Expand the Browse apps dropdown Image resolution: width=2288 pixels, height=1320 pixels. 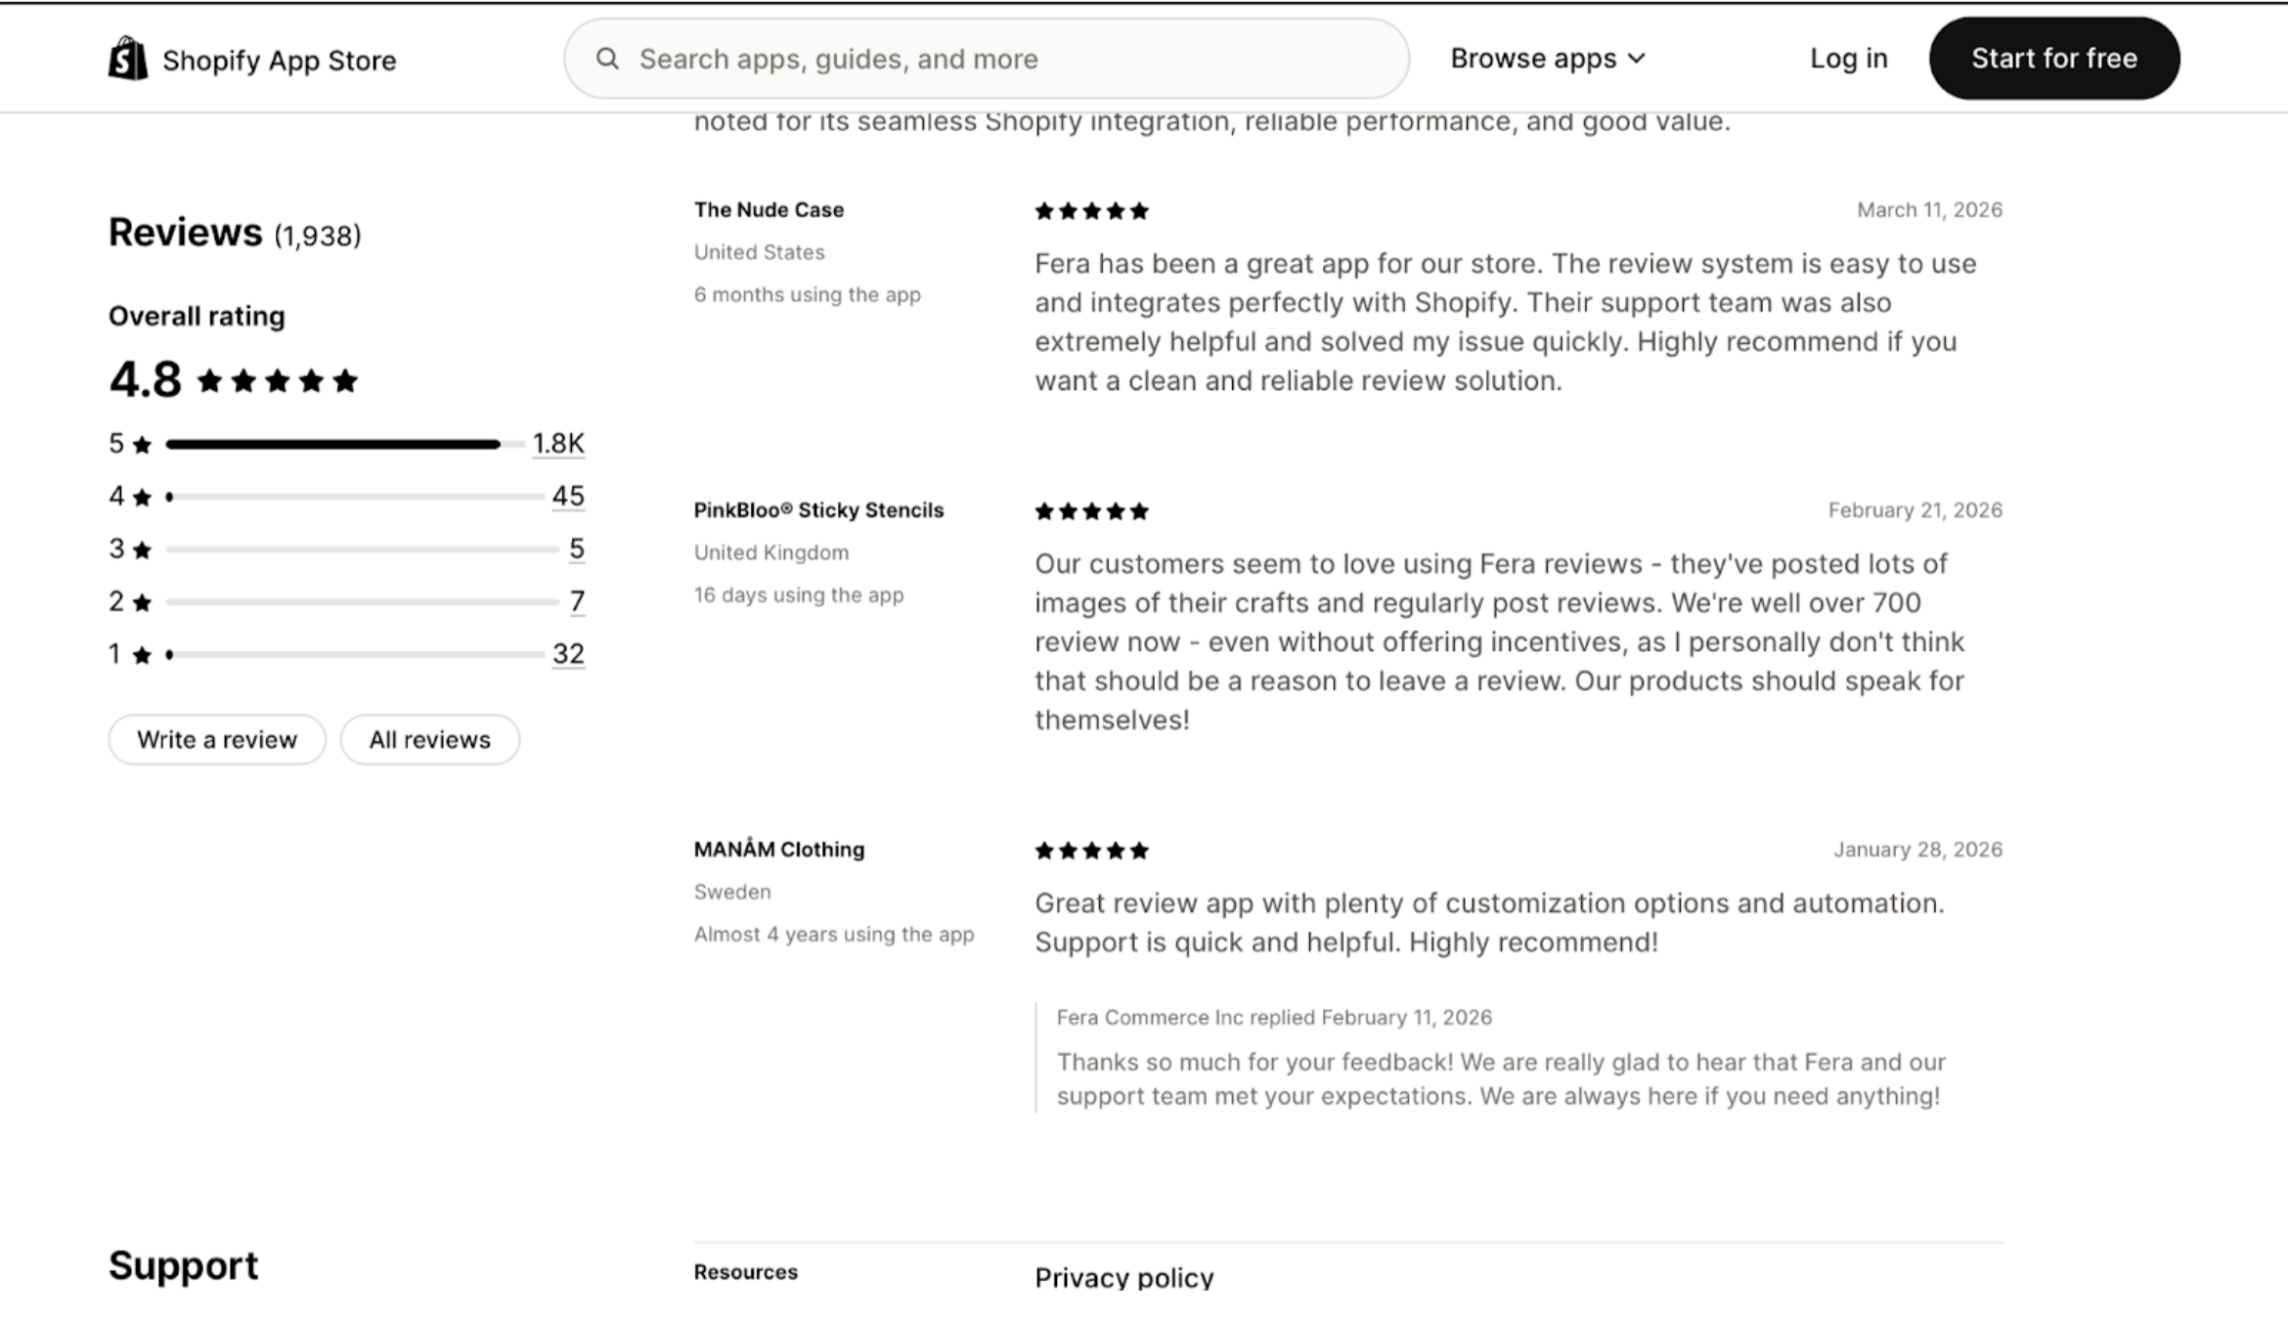click(1548, 59)
